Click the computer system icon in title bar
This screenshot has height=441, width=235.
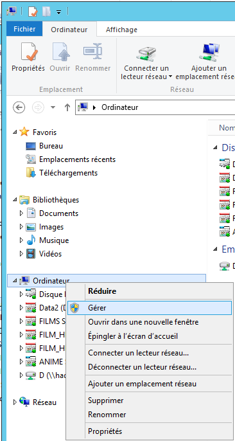[x=12, y=12]
